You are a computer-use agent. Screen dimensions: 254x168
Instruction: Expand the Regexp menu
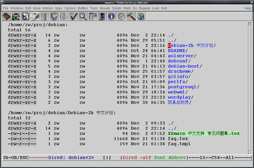(x=144, y=8)
